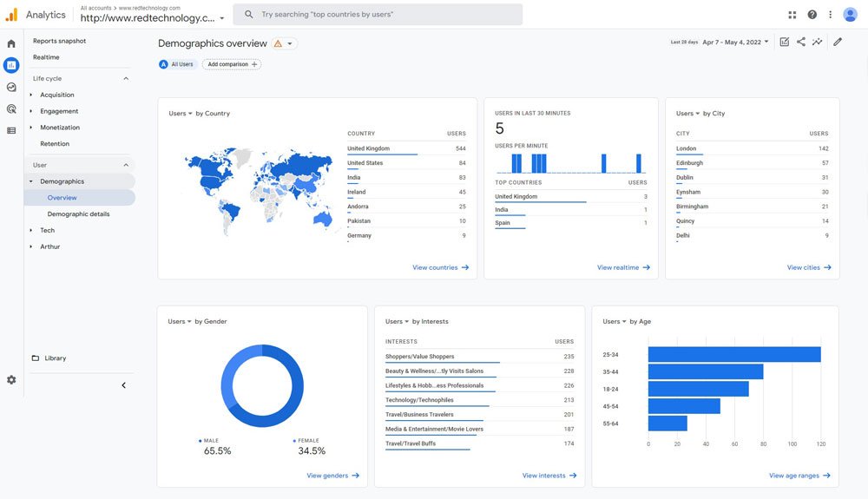Image resolution: width=868 pixels, height=499 pixels.
Task: Open the Retention report
Action: pos(55,144)
